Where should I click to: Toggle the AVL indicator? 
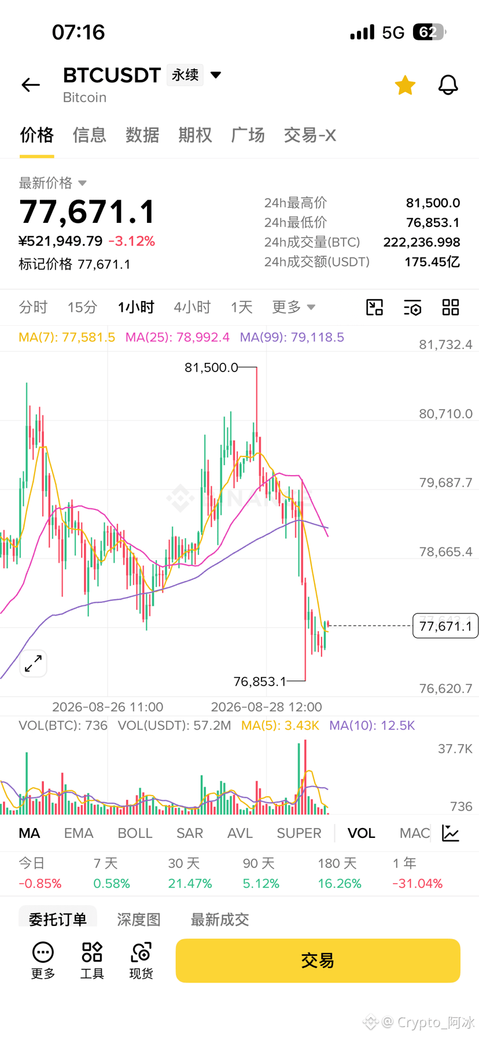point(240,833)
